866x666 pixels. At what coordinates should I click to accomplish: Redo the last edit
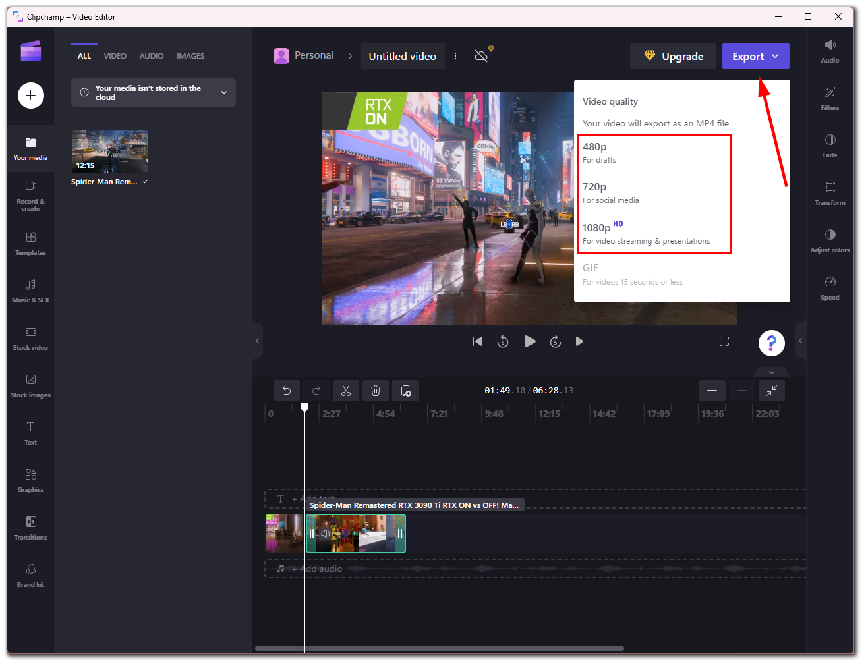click(x=316, y=391)
